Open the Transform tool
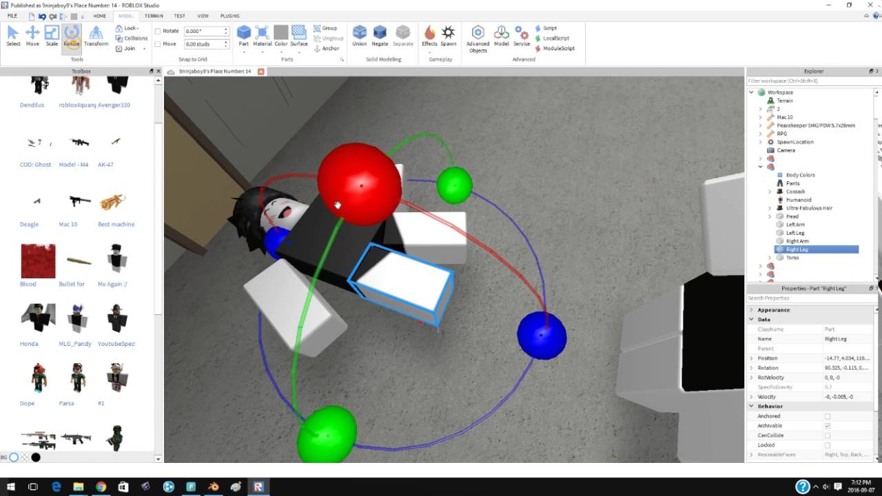The width and height of the screenshot is (882, 496). pyautogui.click(x=96, y=36)
